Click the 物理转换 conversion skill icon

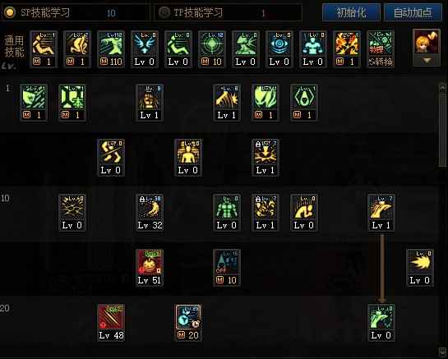[x=381, y=49]
